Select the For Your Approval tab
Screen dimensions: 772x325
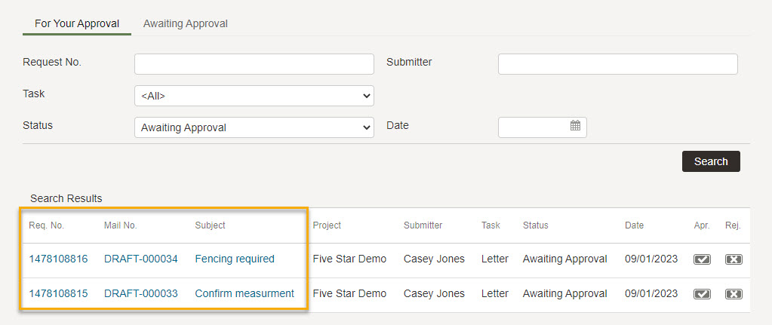coord(77,23)
